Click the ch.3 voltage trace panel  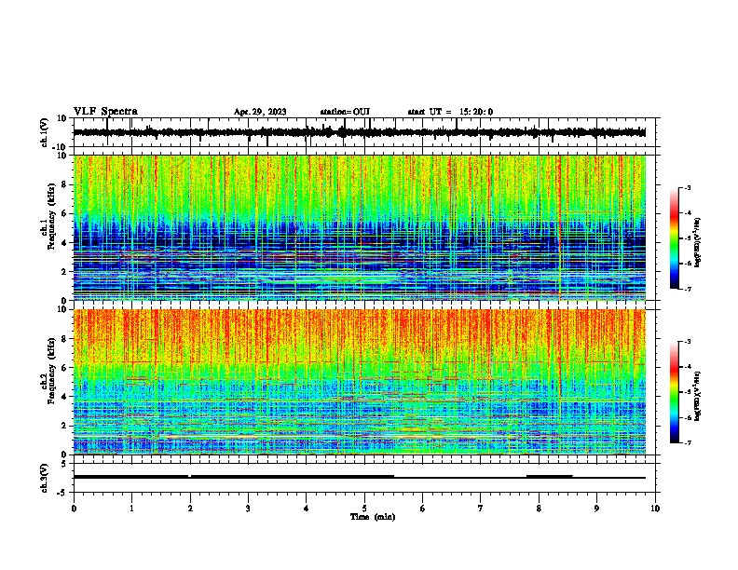point(366,478)
